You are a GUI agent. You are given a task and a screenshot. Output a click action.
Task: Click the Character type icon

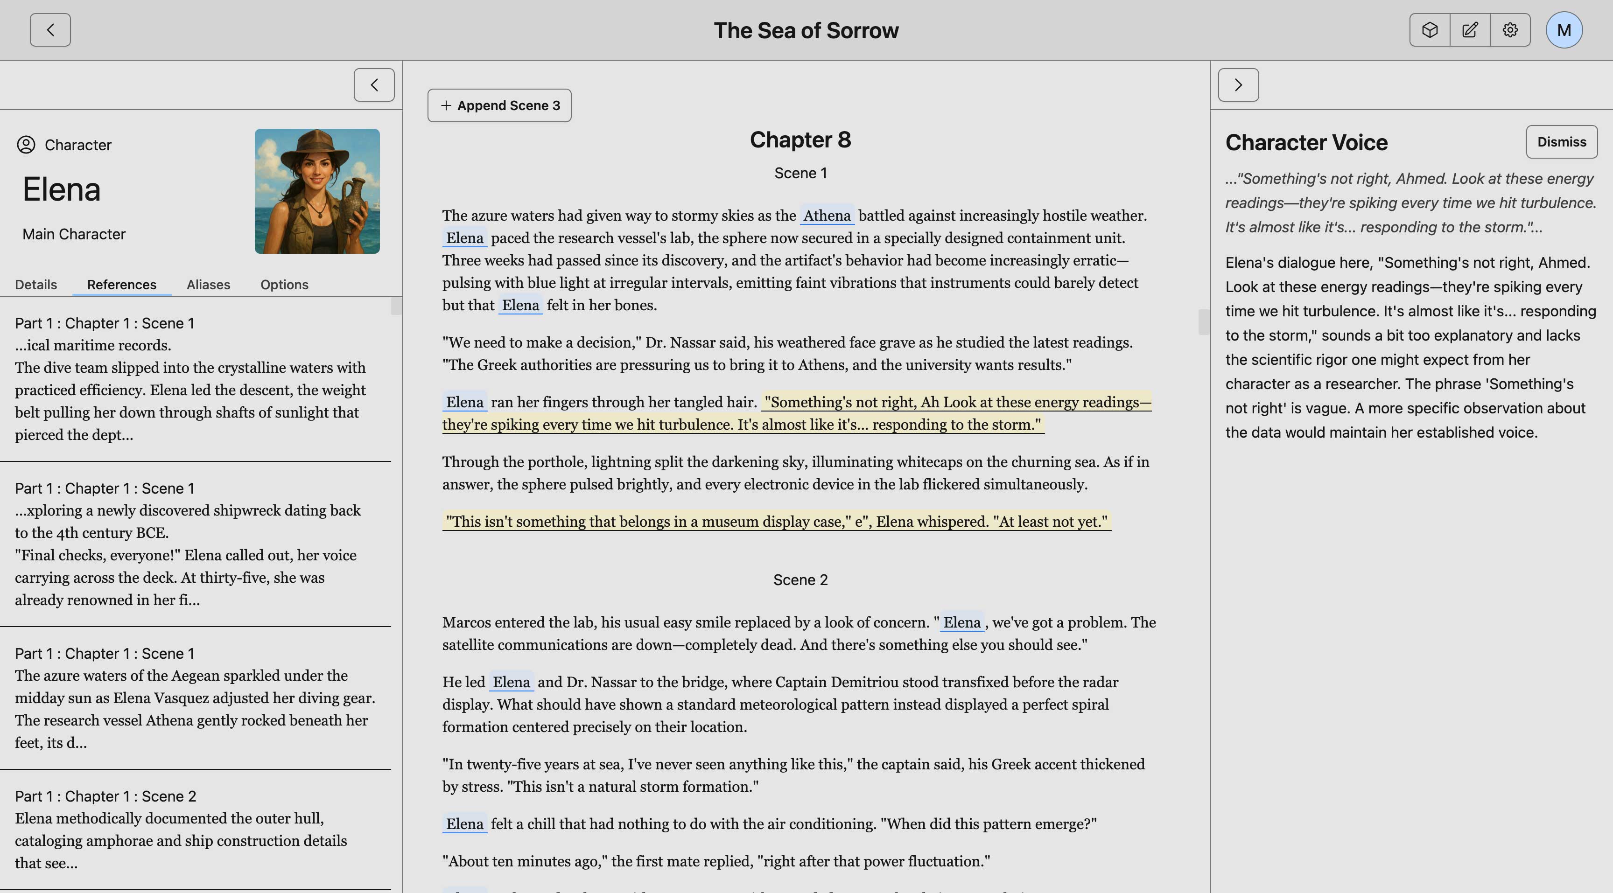[26, 145]
